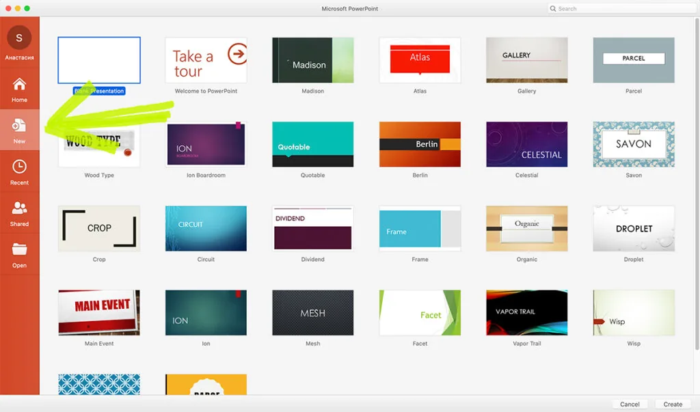Click the Create button
The width and height of the screenshot is (700, 412).
673,404
